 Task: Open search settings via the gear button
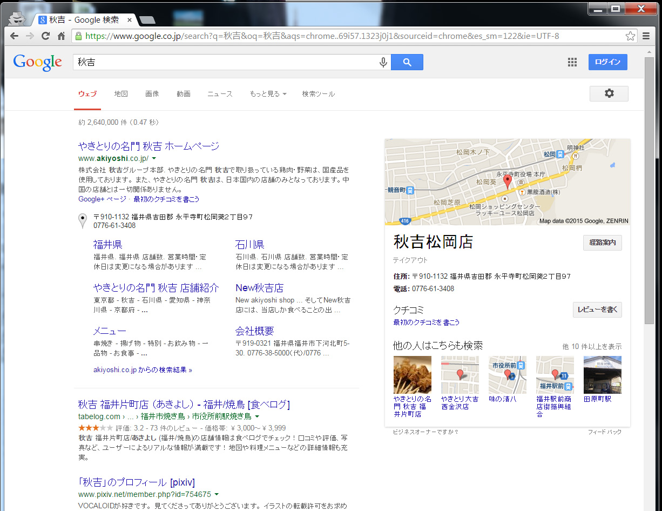(x=609, y=93)
